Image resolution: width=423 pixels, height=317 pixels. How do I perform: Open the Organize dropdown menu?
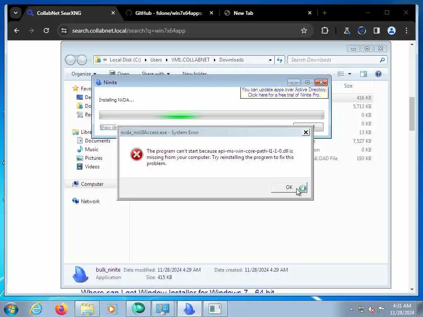point(83,74)
